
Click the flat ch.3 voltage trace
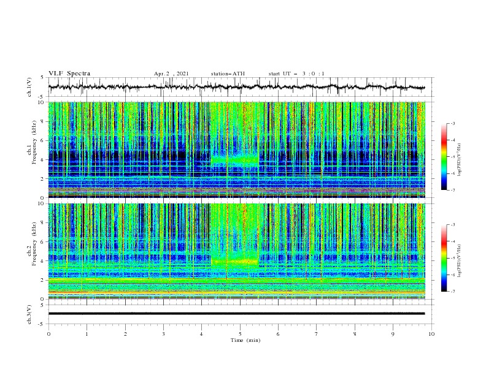point(237,314)
